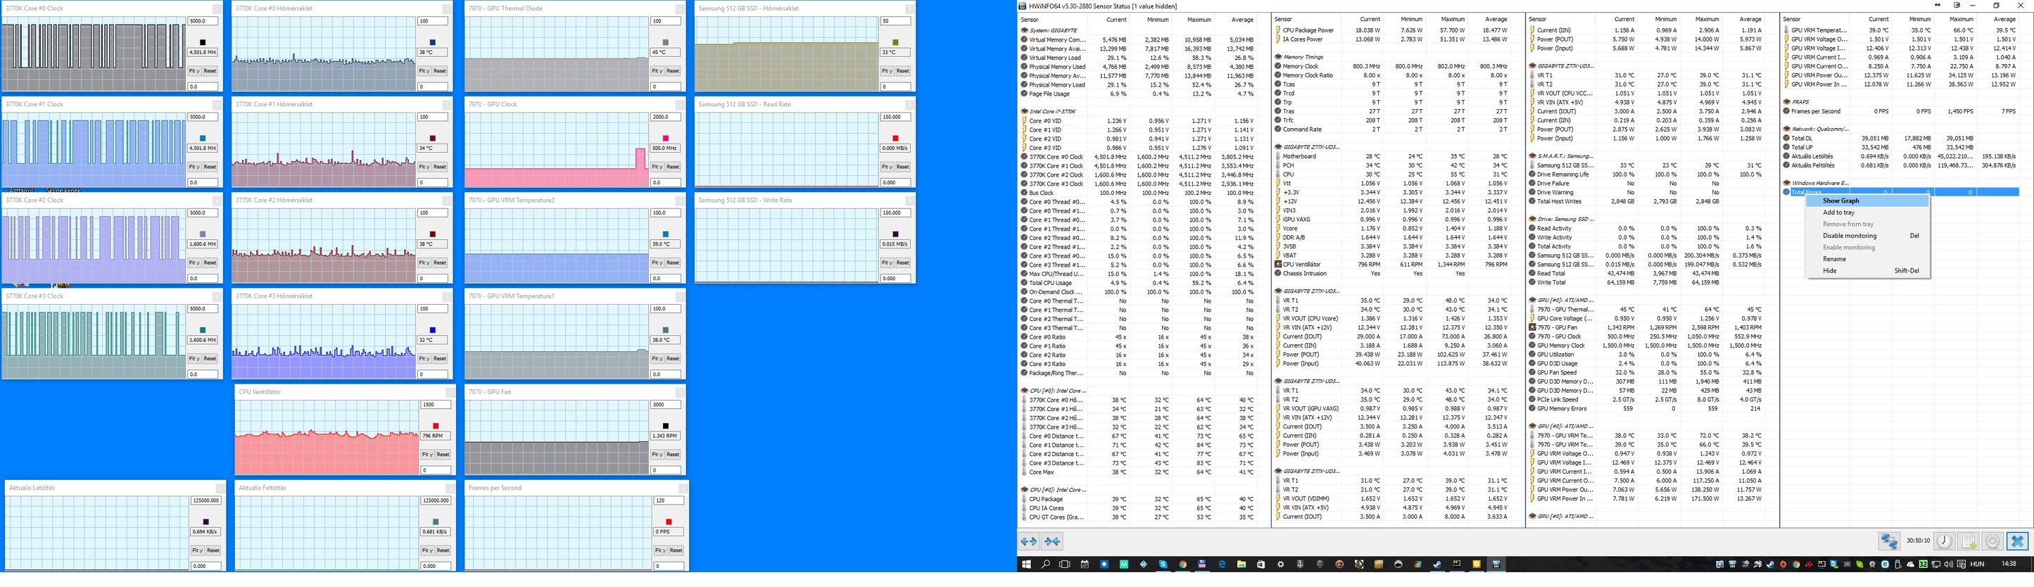The height and width of the screenshot is (587, 2034).
Task: Select the Total Errors sensor row
Action: [1900, 192]
